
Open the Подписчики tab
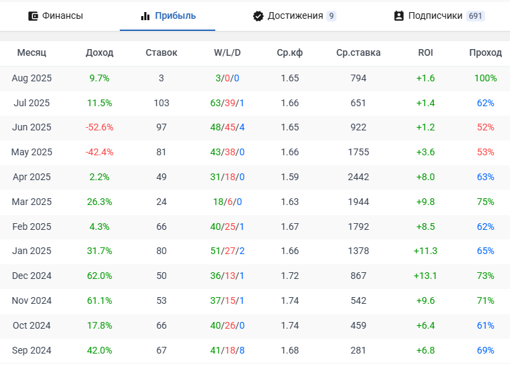click(x=435, y=16)
